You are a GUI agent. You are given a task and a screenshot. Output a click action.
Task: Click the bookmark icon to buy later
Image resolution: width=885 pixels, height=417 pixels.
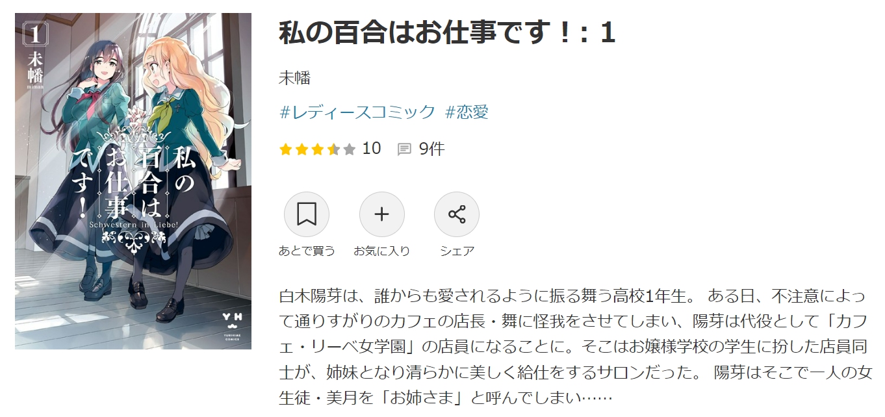click(307, 214)
